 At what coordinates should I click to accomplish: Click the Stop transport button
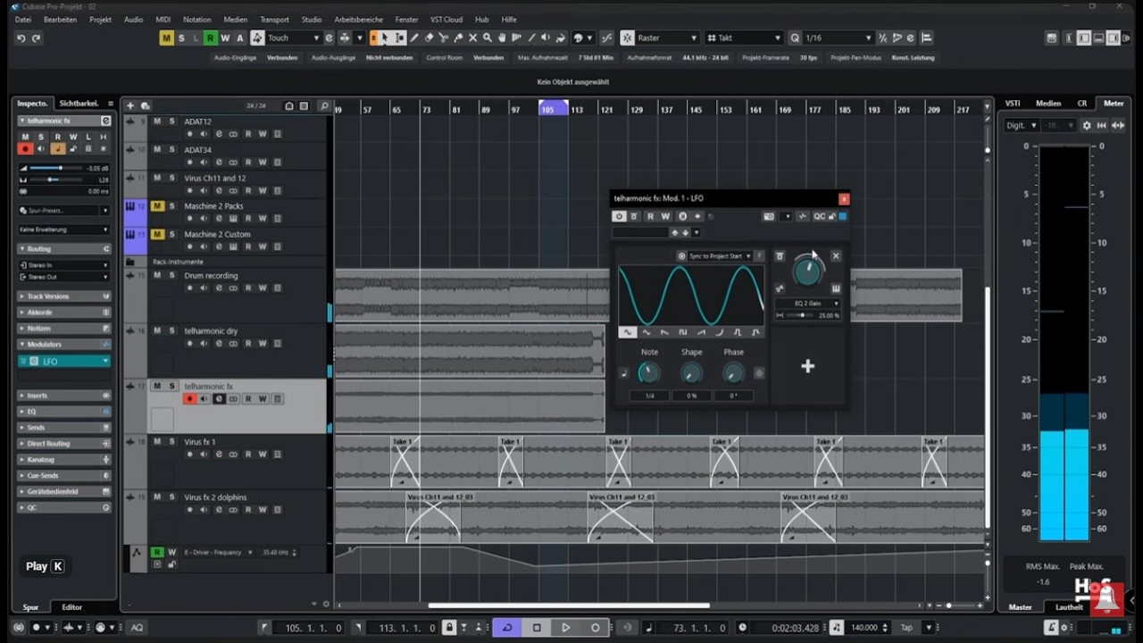click(x=537, y=628)
